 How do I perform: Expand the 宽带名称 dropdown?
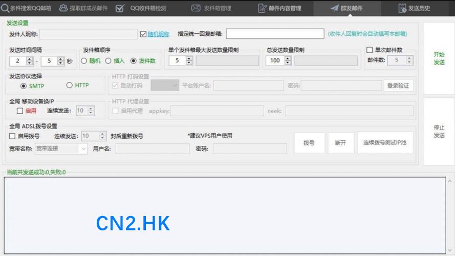click(83, 148)
